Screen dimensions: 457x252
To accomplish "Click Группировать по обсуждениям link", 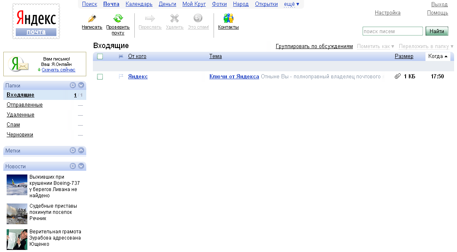I will (314, 46).
